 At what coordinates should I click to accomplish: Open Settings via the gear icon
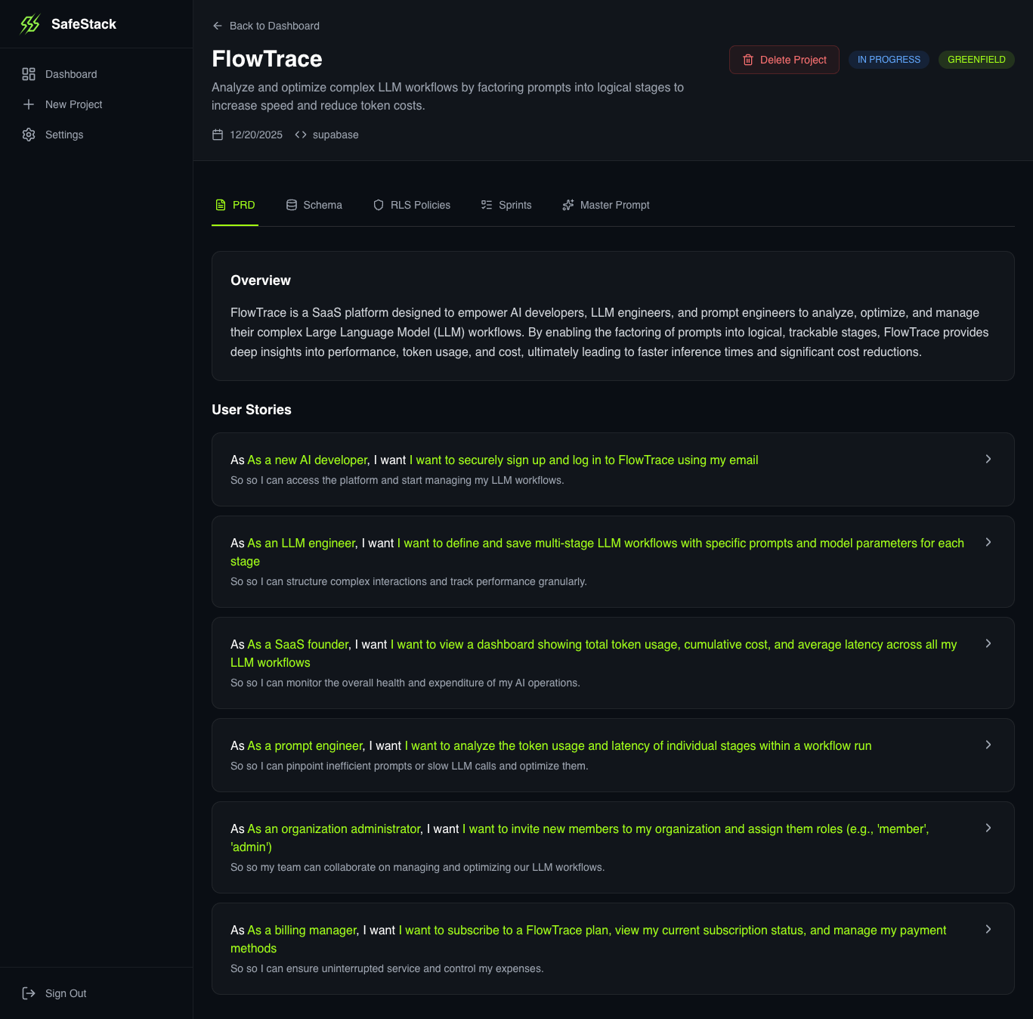pyautogui.click(x=29, y=135)
